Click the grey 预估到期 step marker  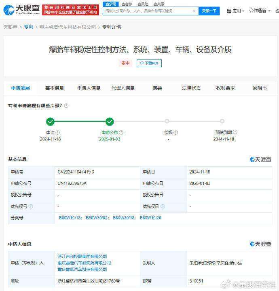click(x=222, y=121)
